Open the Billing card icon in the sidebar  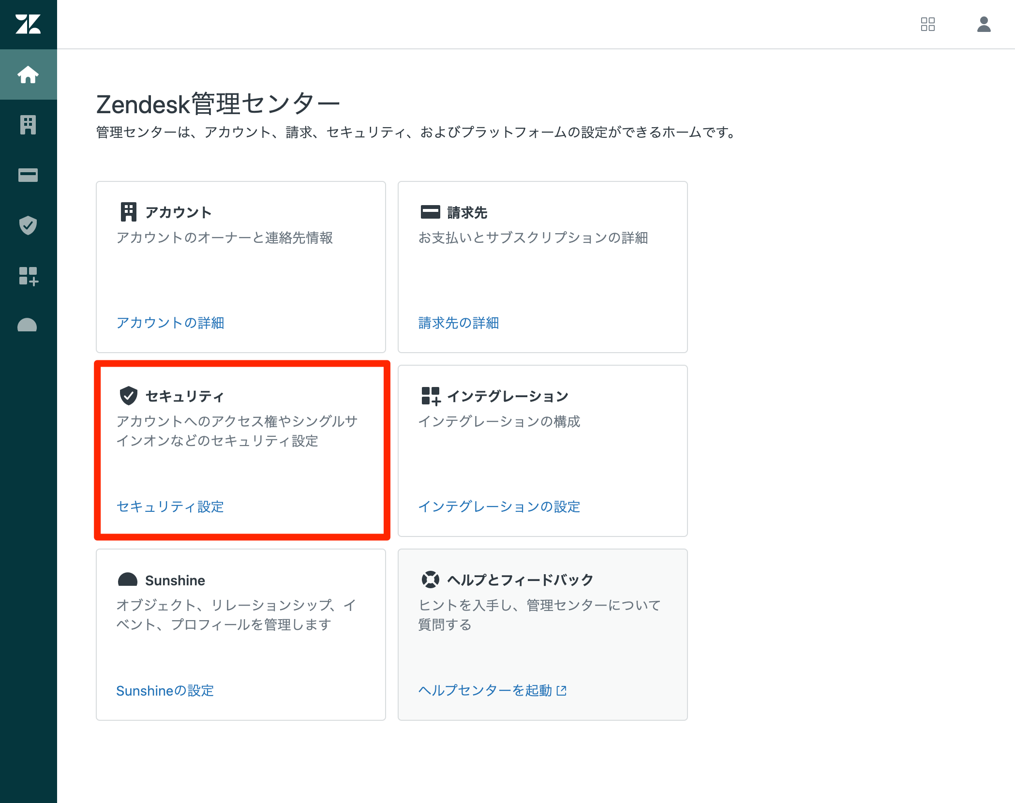pyautogui.click(x=28, y=175)
